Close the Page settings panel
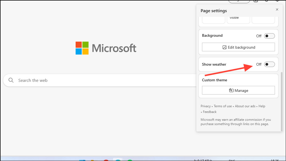This screenshot has width=286, height=161. 277,9
